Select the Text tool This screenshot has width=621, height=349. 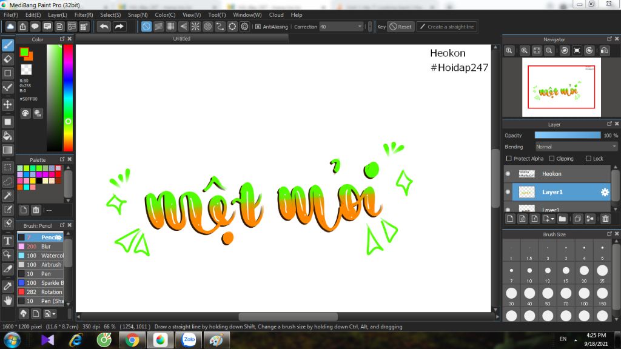pos(7,241)
